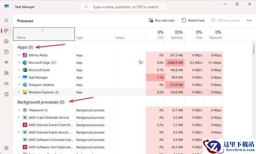
Task: Click Run new task button
Action: pyautogui.click(x=161, y=20)
